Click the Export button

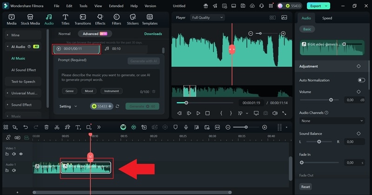pyautogui.click(x=316, y=6)
